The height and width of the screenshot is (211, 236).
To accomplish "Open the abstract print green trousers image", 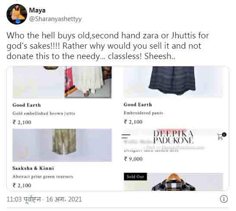I will coord(62,145).
